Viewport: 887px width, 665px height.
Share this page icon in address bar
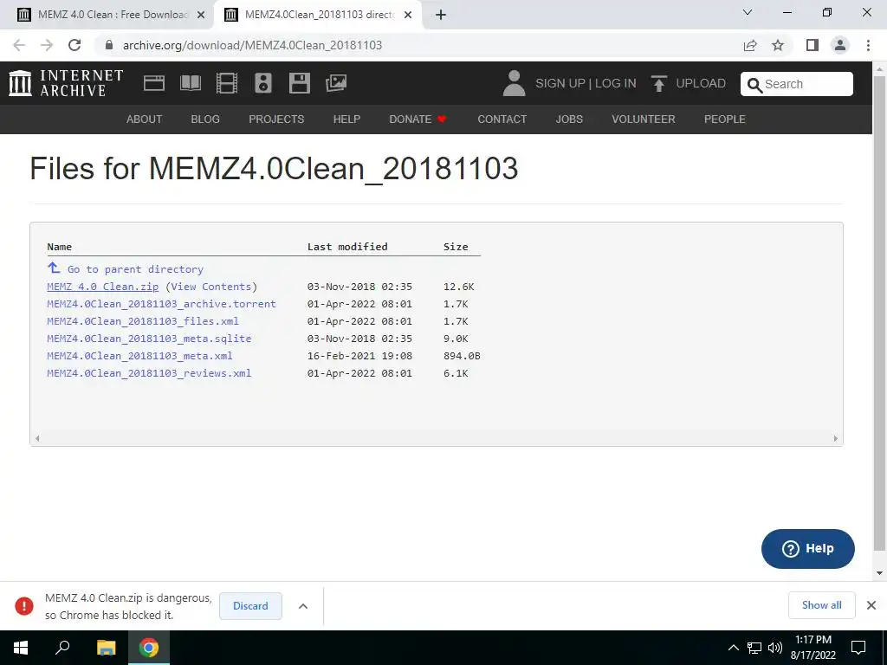[750, 45]
